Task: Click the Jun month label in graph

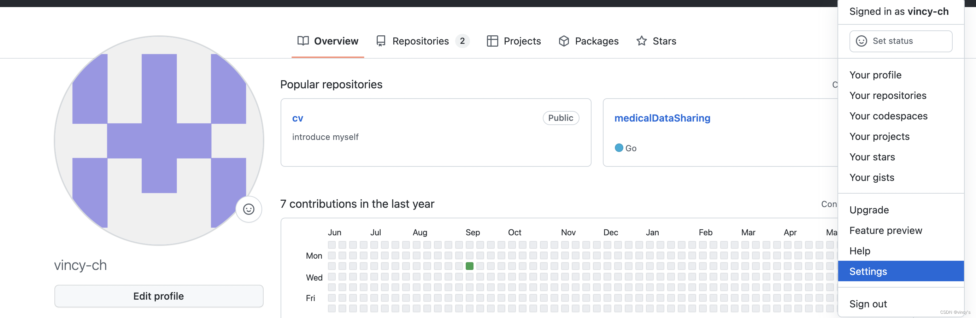Action: click(x=334, y=232)
